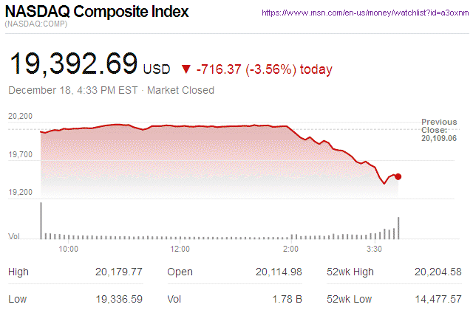Image resolution: width=473 pixels, height=310 pixels.
Task: Click the 12:00 time axis label
Action: 180,249
